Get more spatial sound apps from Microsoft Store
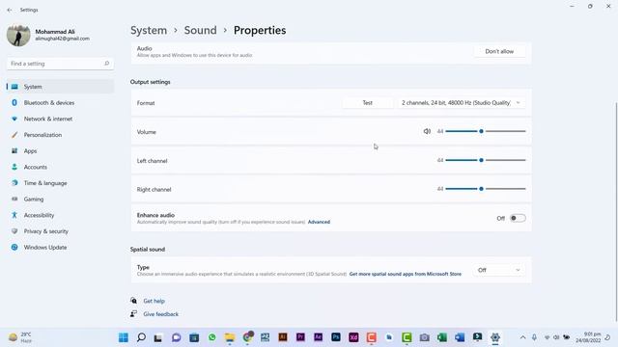 (406, 274)
